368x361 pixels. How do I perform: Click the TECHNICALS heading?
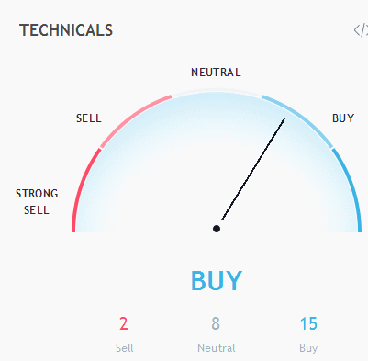click(66, 30)
